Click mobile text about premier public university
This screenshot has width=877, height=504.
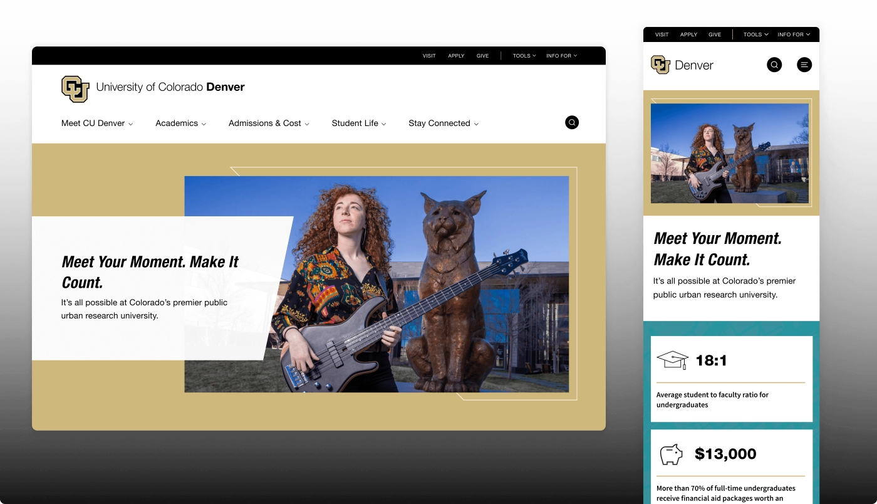coord(724,288)
